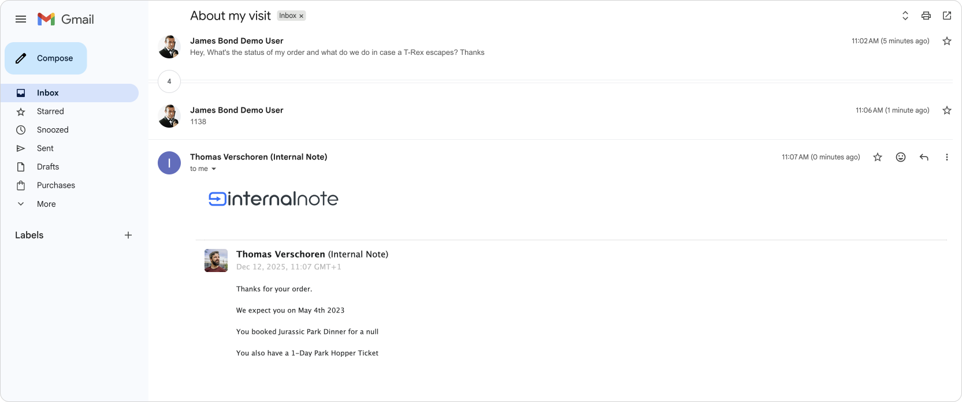This screenshot has height=402, width=962.
Task: Reply to the Internal Note message
Action: (x=924, y=157)
